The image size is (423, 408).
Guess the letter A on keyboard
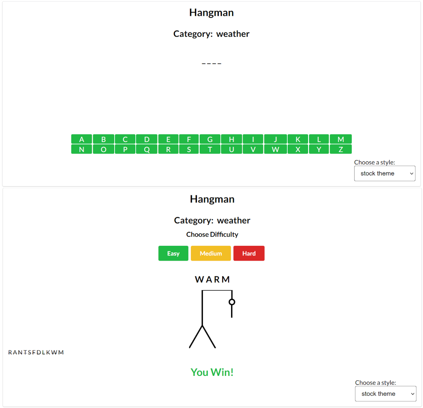click(81, 139)
